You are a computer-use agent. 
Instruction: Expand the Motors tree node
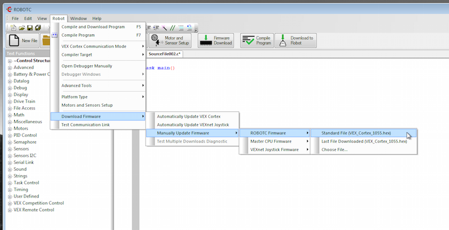pos(10,129)
